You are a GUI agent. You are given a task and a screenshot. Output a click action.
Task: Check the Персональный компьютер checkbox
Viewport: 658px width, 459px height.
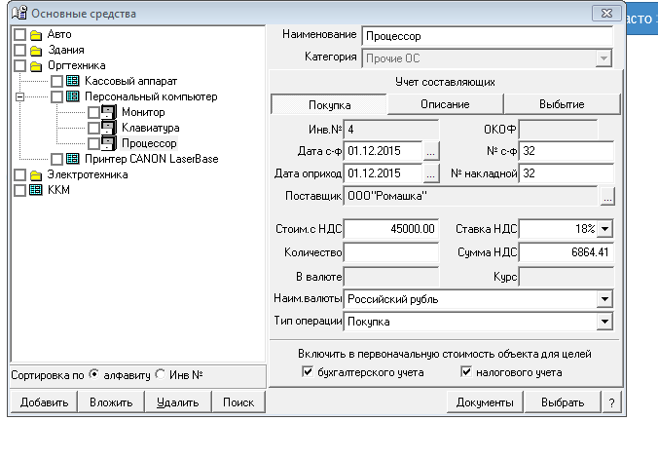[56, 96]
